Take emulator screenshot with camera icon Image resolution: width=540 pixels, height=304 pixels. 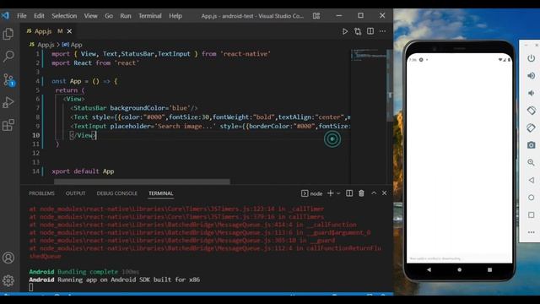(x=531, y=145)
